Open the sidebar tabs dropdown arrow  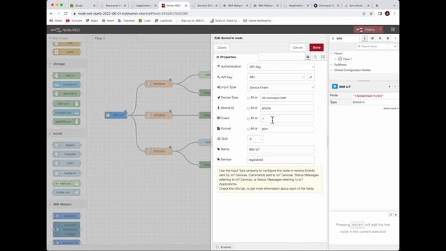[395, 38]
